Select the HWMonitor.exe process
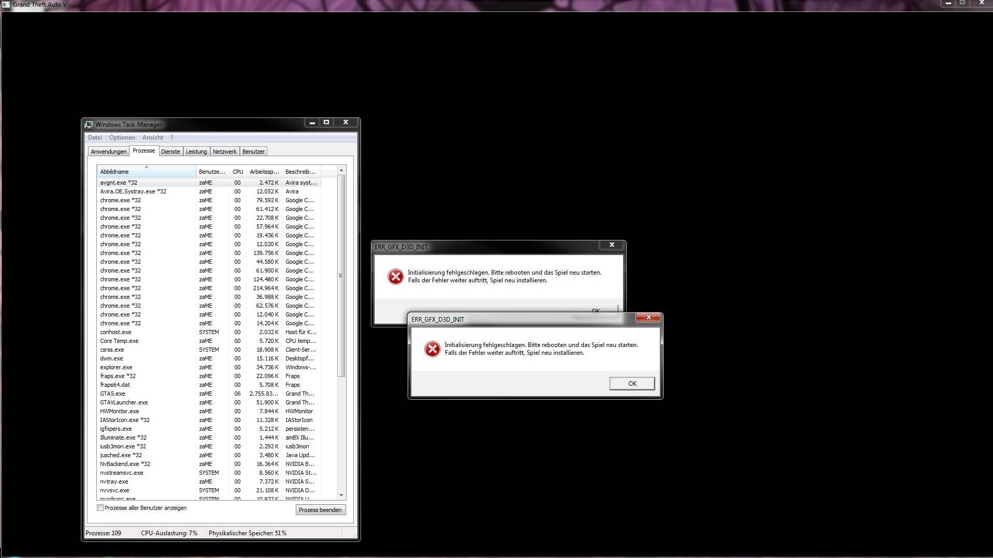This screenshot has width=993, height=558. [x=209, y=411]
